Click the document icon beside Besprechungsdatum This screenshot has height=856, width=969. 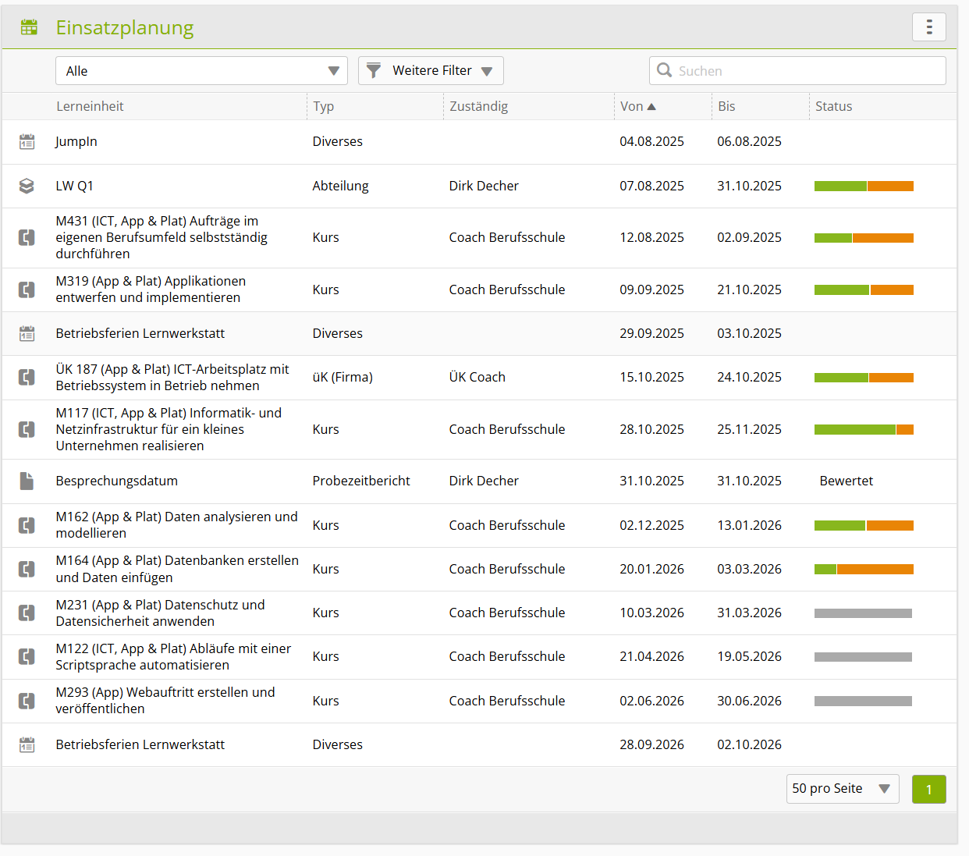point(27,481)
